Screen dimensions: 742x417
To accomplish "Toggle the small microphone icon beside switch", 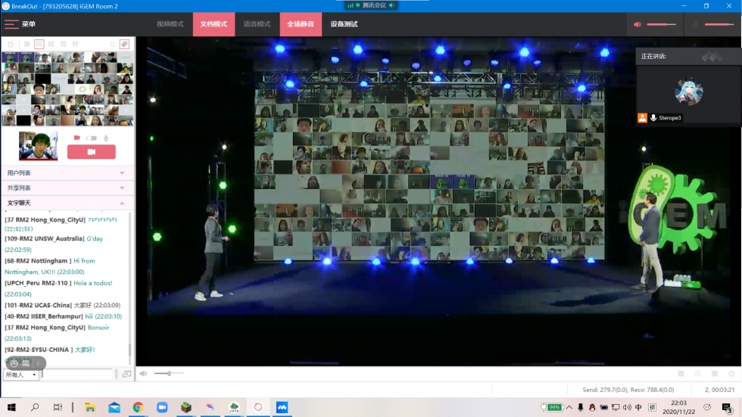I will 106,138.
